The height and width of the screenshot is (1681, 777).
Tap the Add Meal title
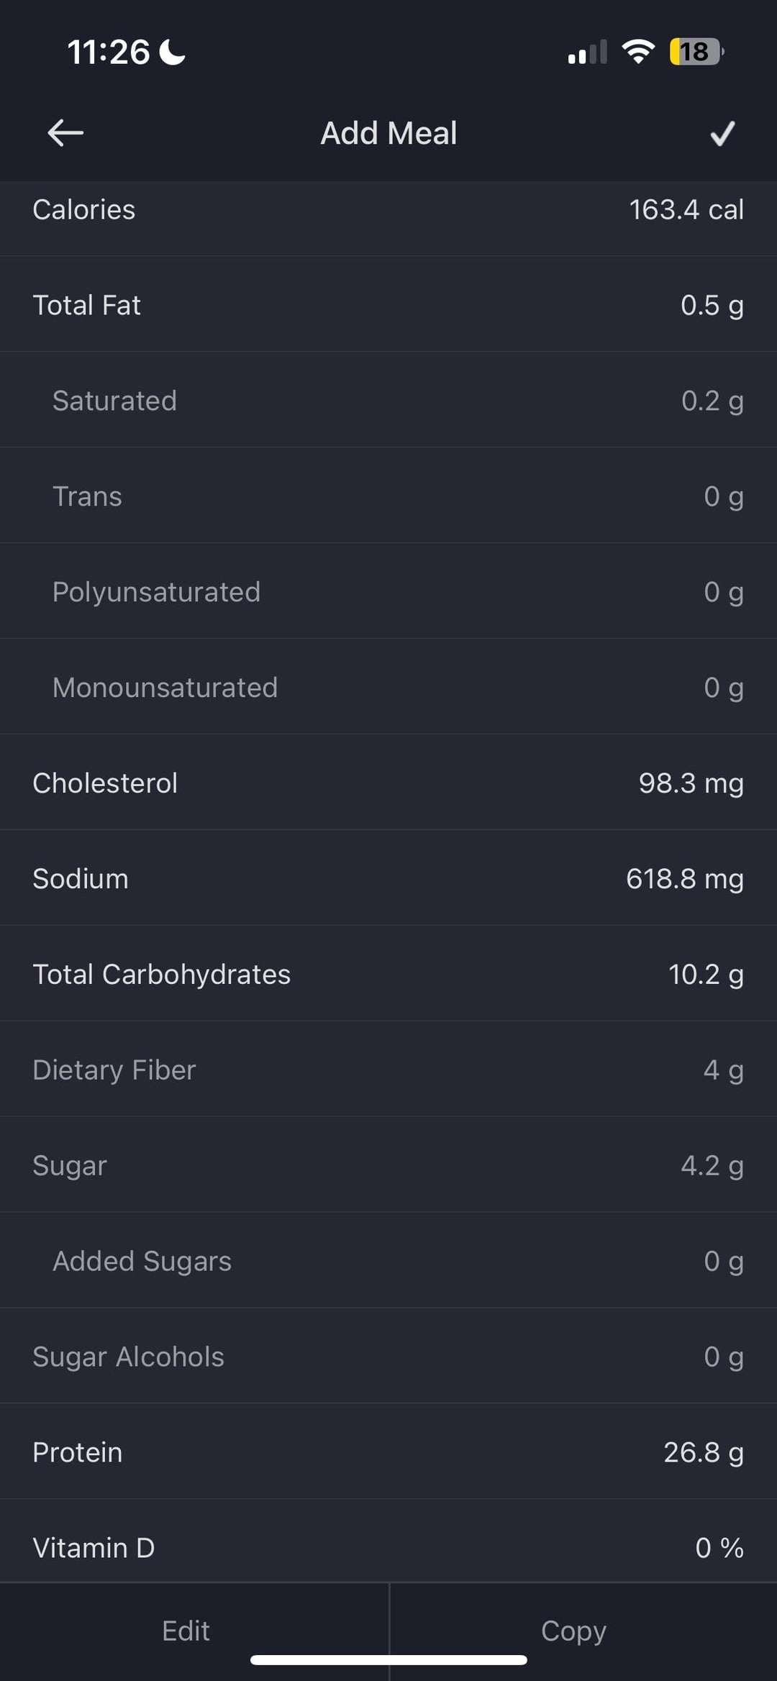[x=388, y=133]
